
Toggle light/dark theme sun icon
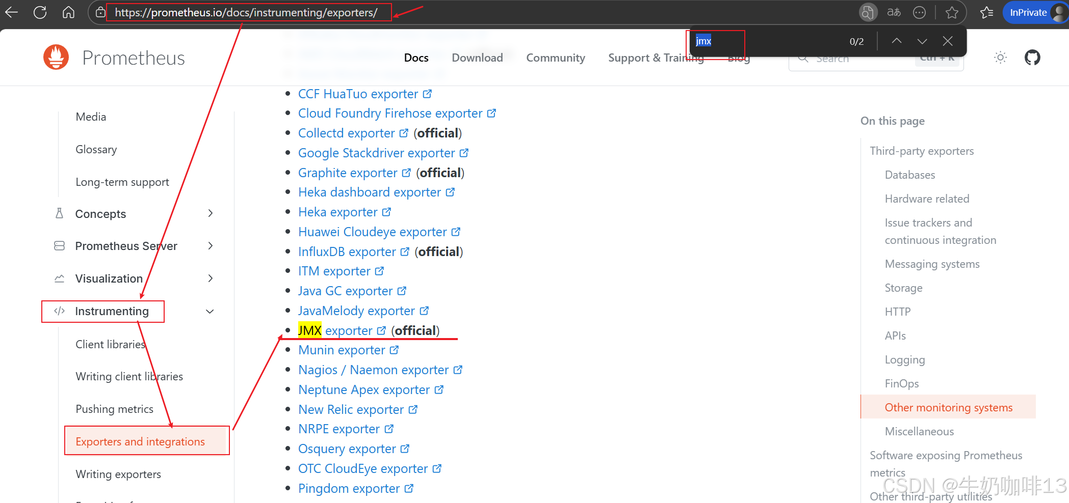(x=1001, y=58)
